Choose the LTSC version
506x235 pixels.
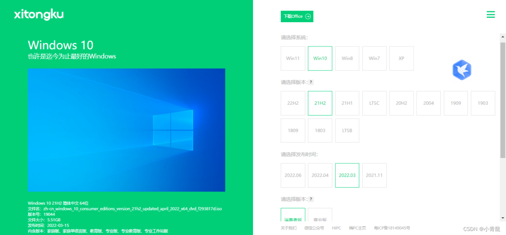coord(374,103)
